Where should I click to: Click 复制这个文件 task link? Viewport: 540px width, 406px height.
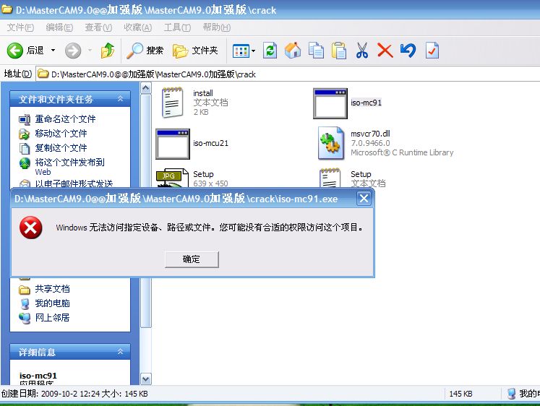(x=61, y=148)
